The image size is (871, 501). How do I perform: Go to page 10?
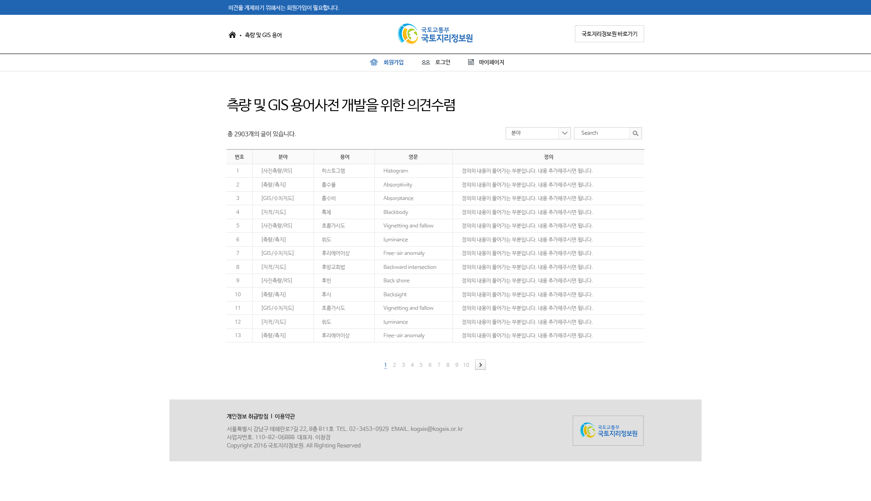[x=466, y=365]
